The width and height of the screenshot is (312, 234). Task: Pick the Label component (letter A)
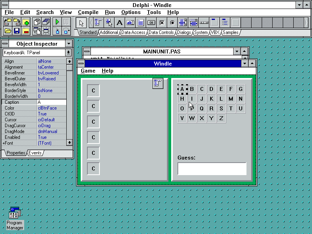(120, 23)
